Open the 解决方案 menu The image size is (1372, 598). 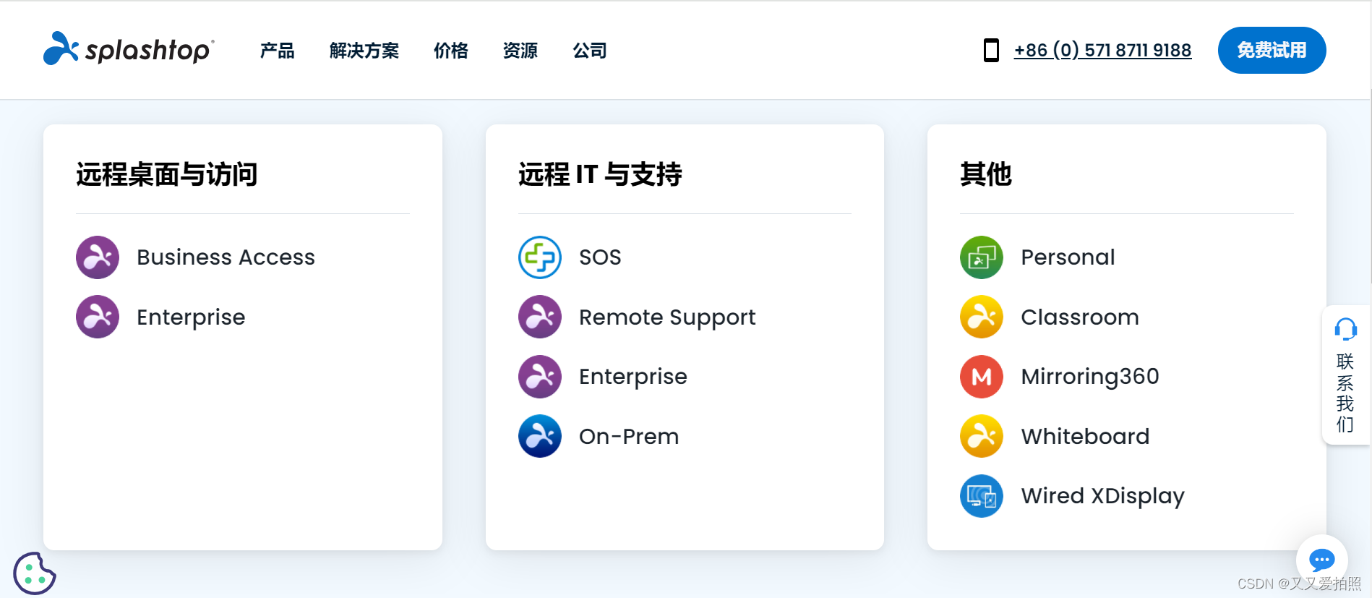pyautogui.click(x=364, y=51)
